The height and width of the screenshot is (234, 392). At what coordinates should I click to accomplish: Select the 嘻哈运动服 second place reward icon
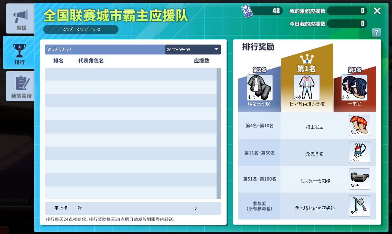pyautogui.click(x=260, y=87)
